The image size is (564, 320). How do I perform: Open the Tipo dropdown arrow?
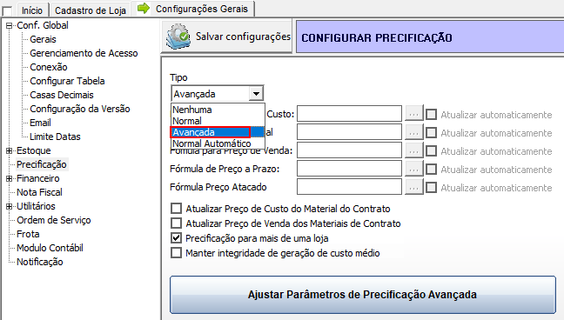point(256,94)
